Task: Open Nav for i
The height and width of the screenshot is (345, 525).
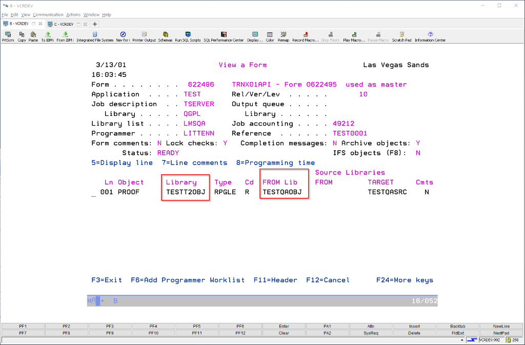Action: pyautogui.click(x=123, y=36)
